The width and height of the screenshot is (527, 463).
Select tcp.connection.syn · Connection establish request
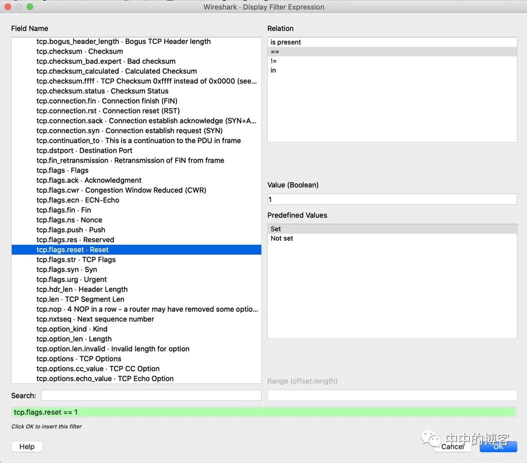point(137,131)
